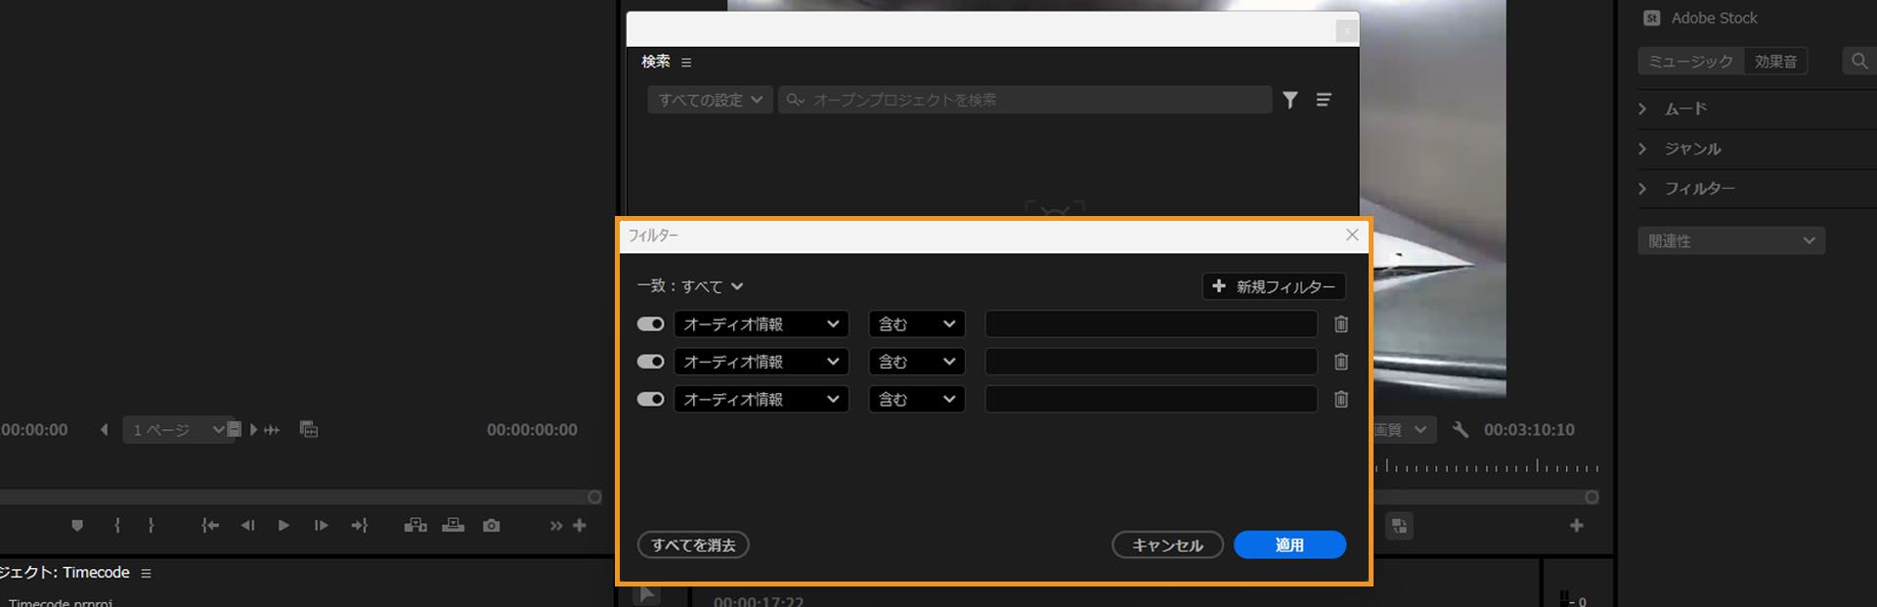Switch to 効果音 tab in Adobe Stock

click(1775, 62)
